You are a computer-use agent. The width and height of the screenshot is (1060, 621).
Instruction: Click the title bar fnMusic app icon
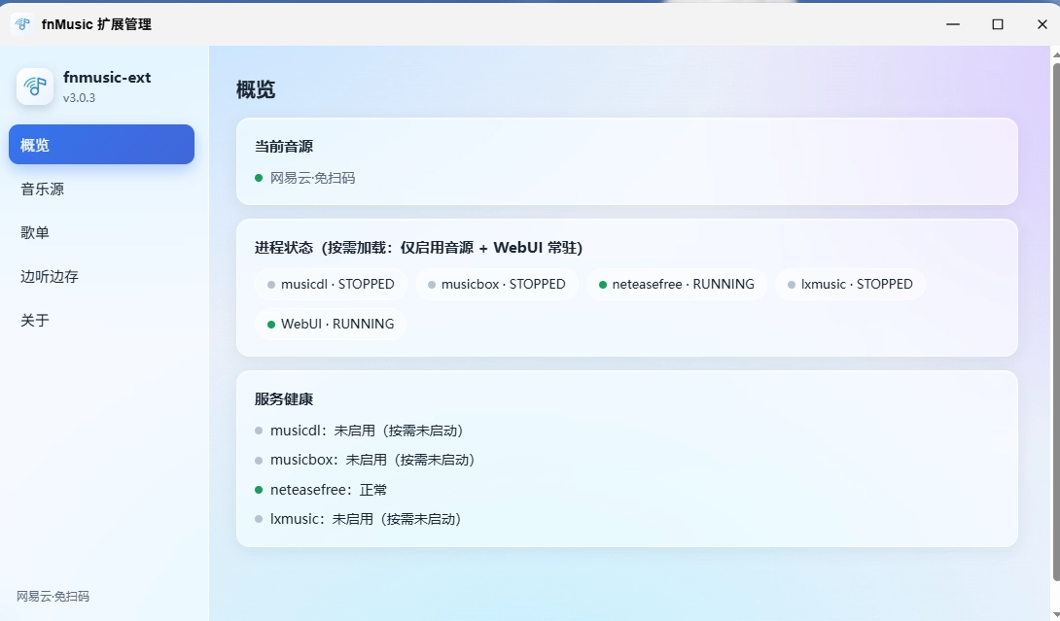[22, 24]
